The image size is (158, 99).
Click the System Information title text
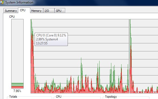click(19, 2)
